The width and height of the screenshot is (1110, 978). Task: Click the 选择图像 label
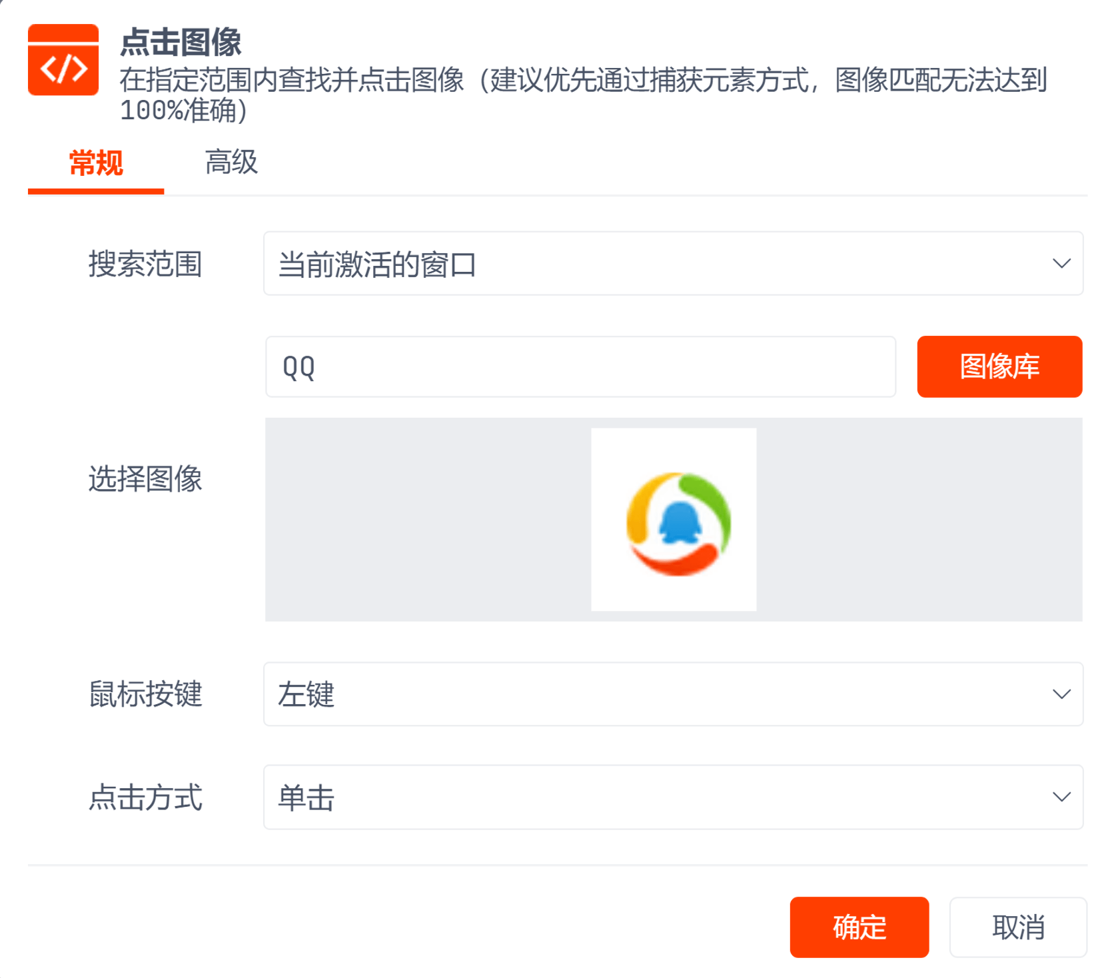click(x=145, y=479)
